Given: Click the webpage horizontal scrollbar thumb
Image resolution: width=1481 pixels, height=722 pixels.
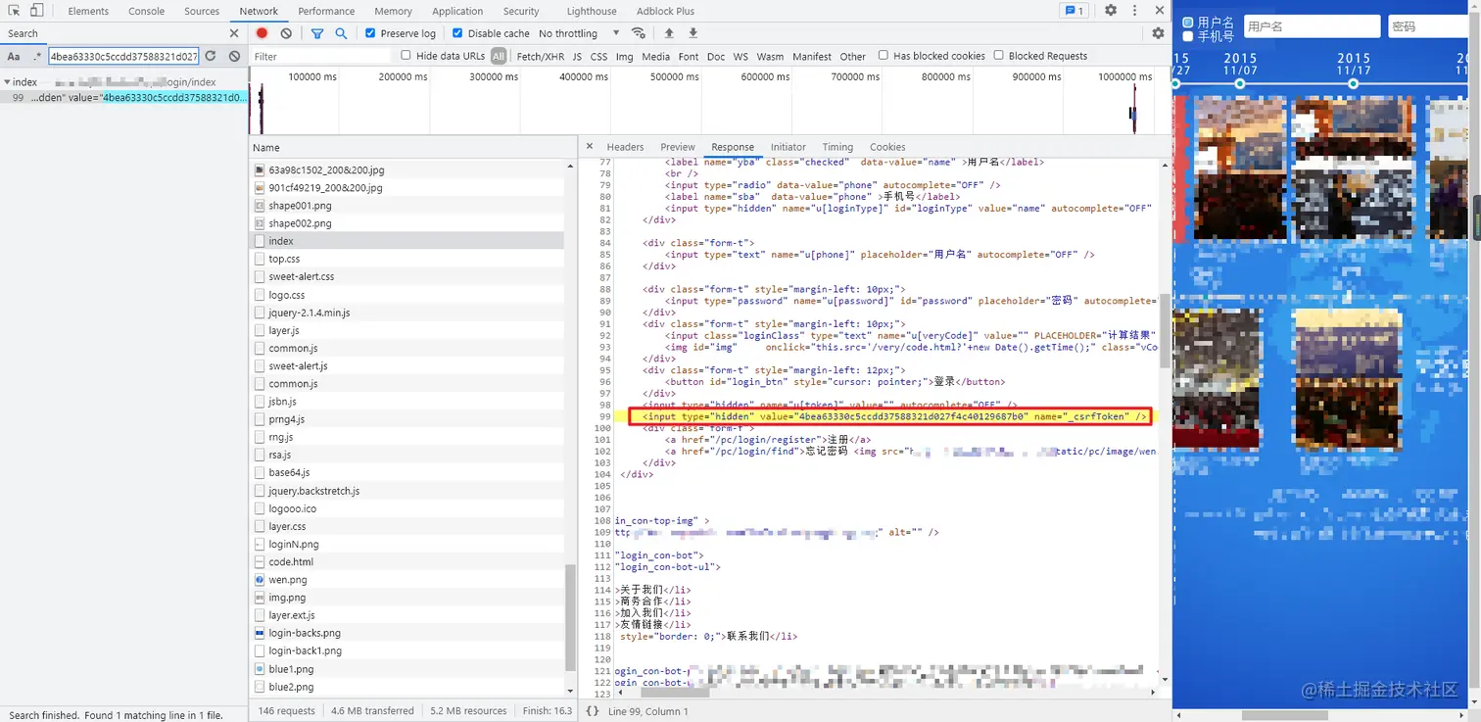Looking at the screenshot, I should pos(1285,715).
